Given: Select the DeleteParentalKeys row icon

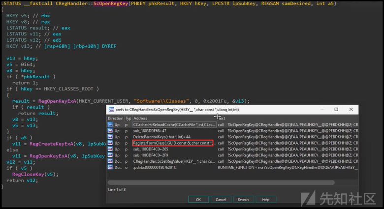Looking at the screenshot, I should tap(110, 137).
